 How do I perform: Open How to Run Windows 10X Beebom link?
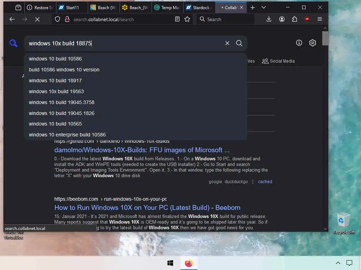pos(147,207)
